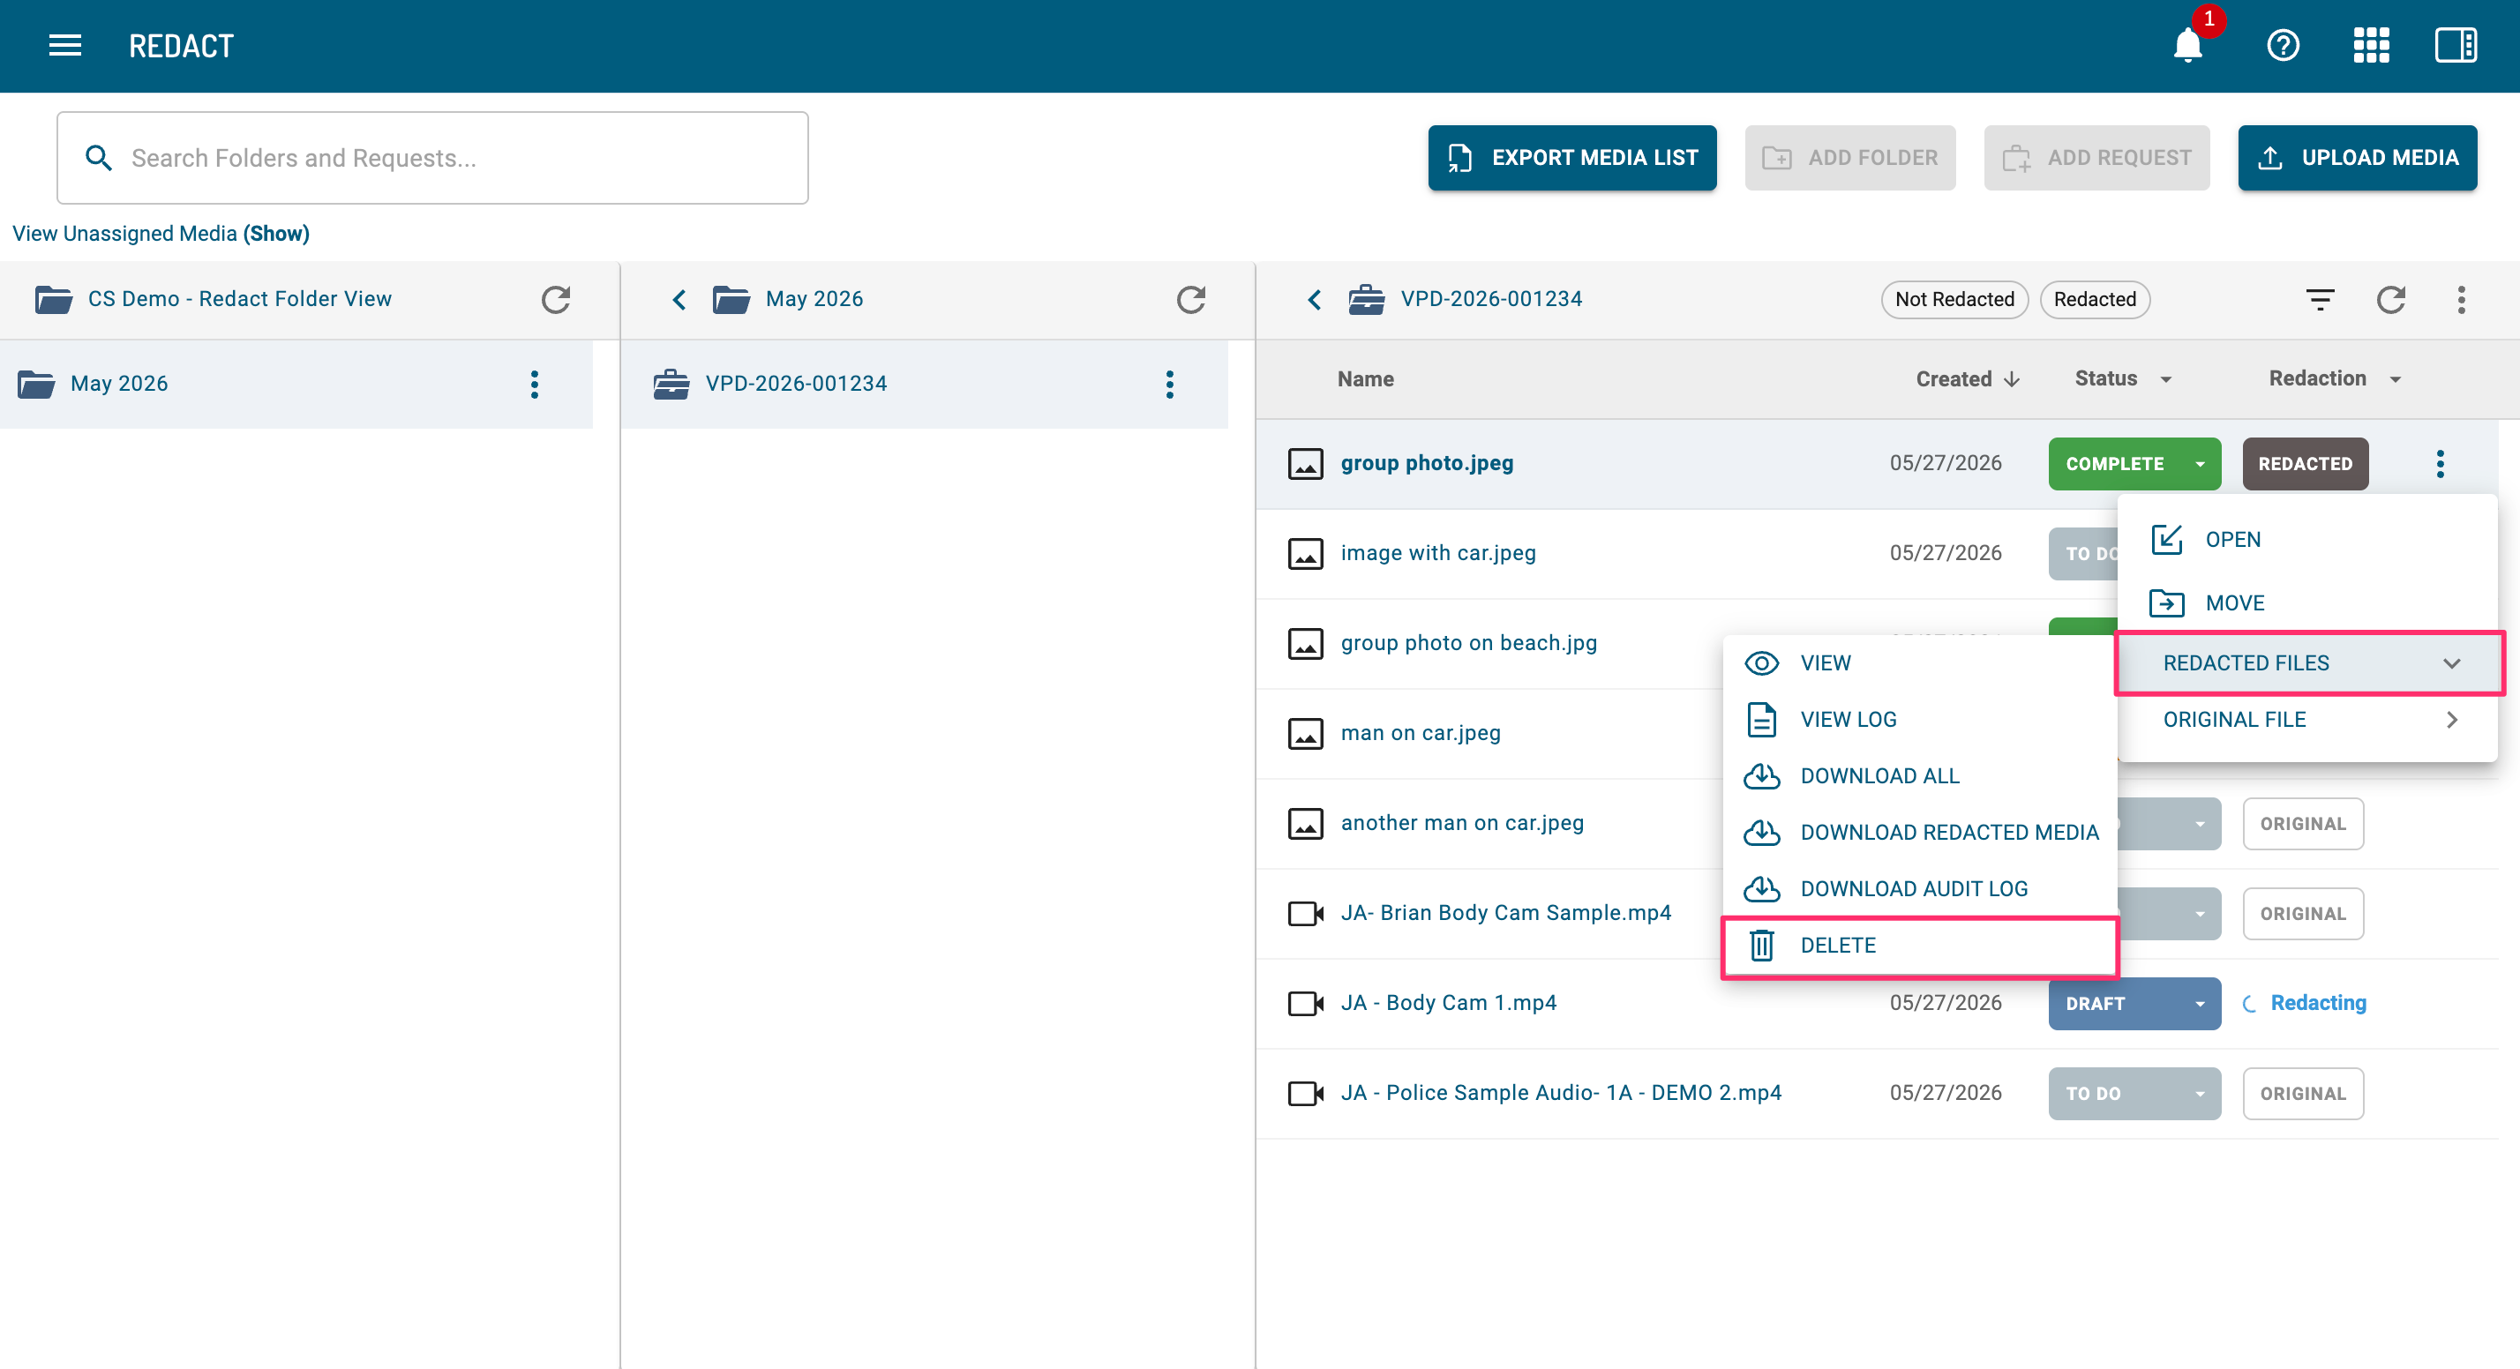Select VIEW in the redacted files submenu

(1919, 663)
